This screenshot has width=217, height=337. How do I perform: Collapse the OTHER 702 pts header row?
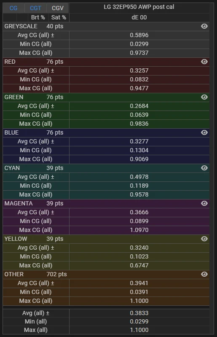pos(106,274)
